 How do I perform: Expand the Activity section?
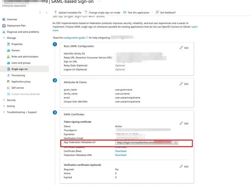click(x=4, y=106)
